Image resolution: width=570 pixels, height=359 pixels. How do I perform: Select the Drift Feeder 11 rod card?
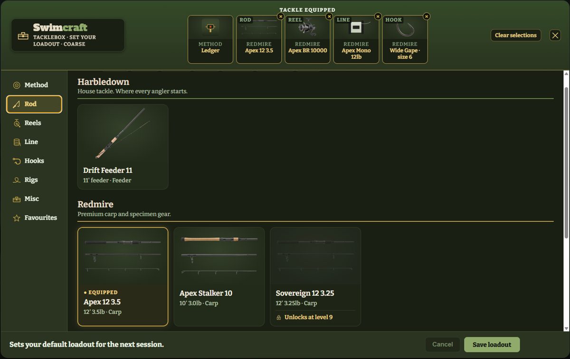tap(123, 147)
